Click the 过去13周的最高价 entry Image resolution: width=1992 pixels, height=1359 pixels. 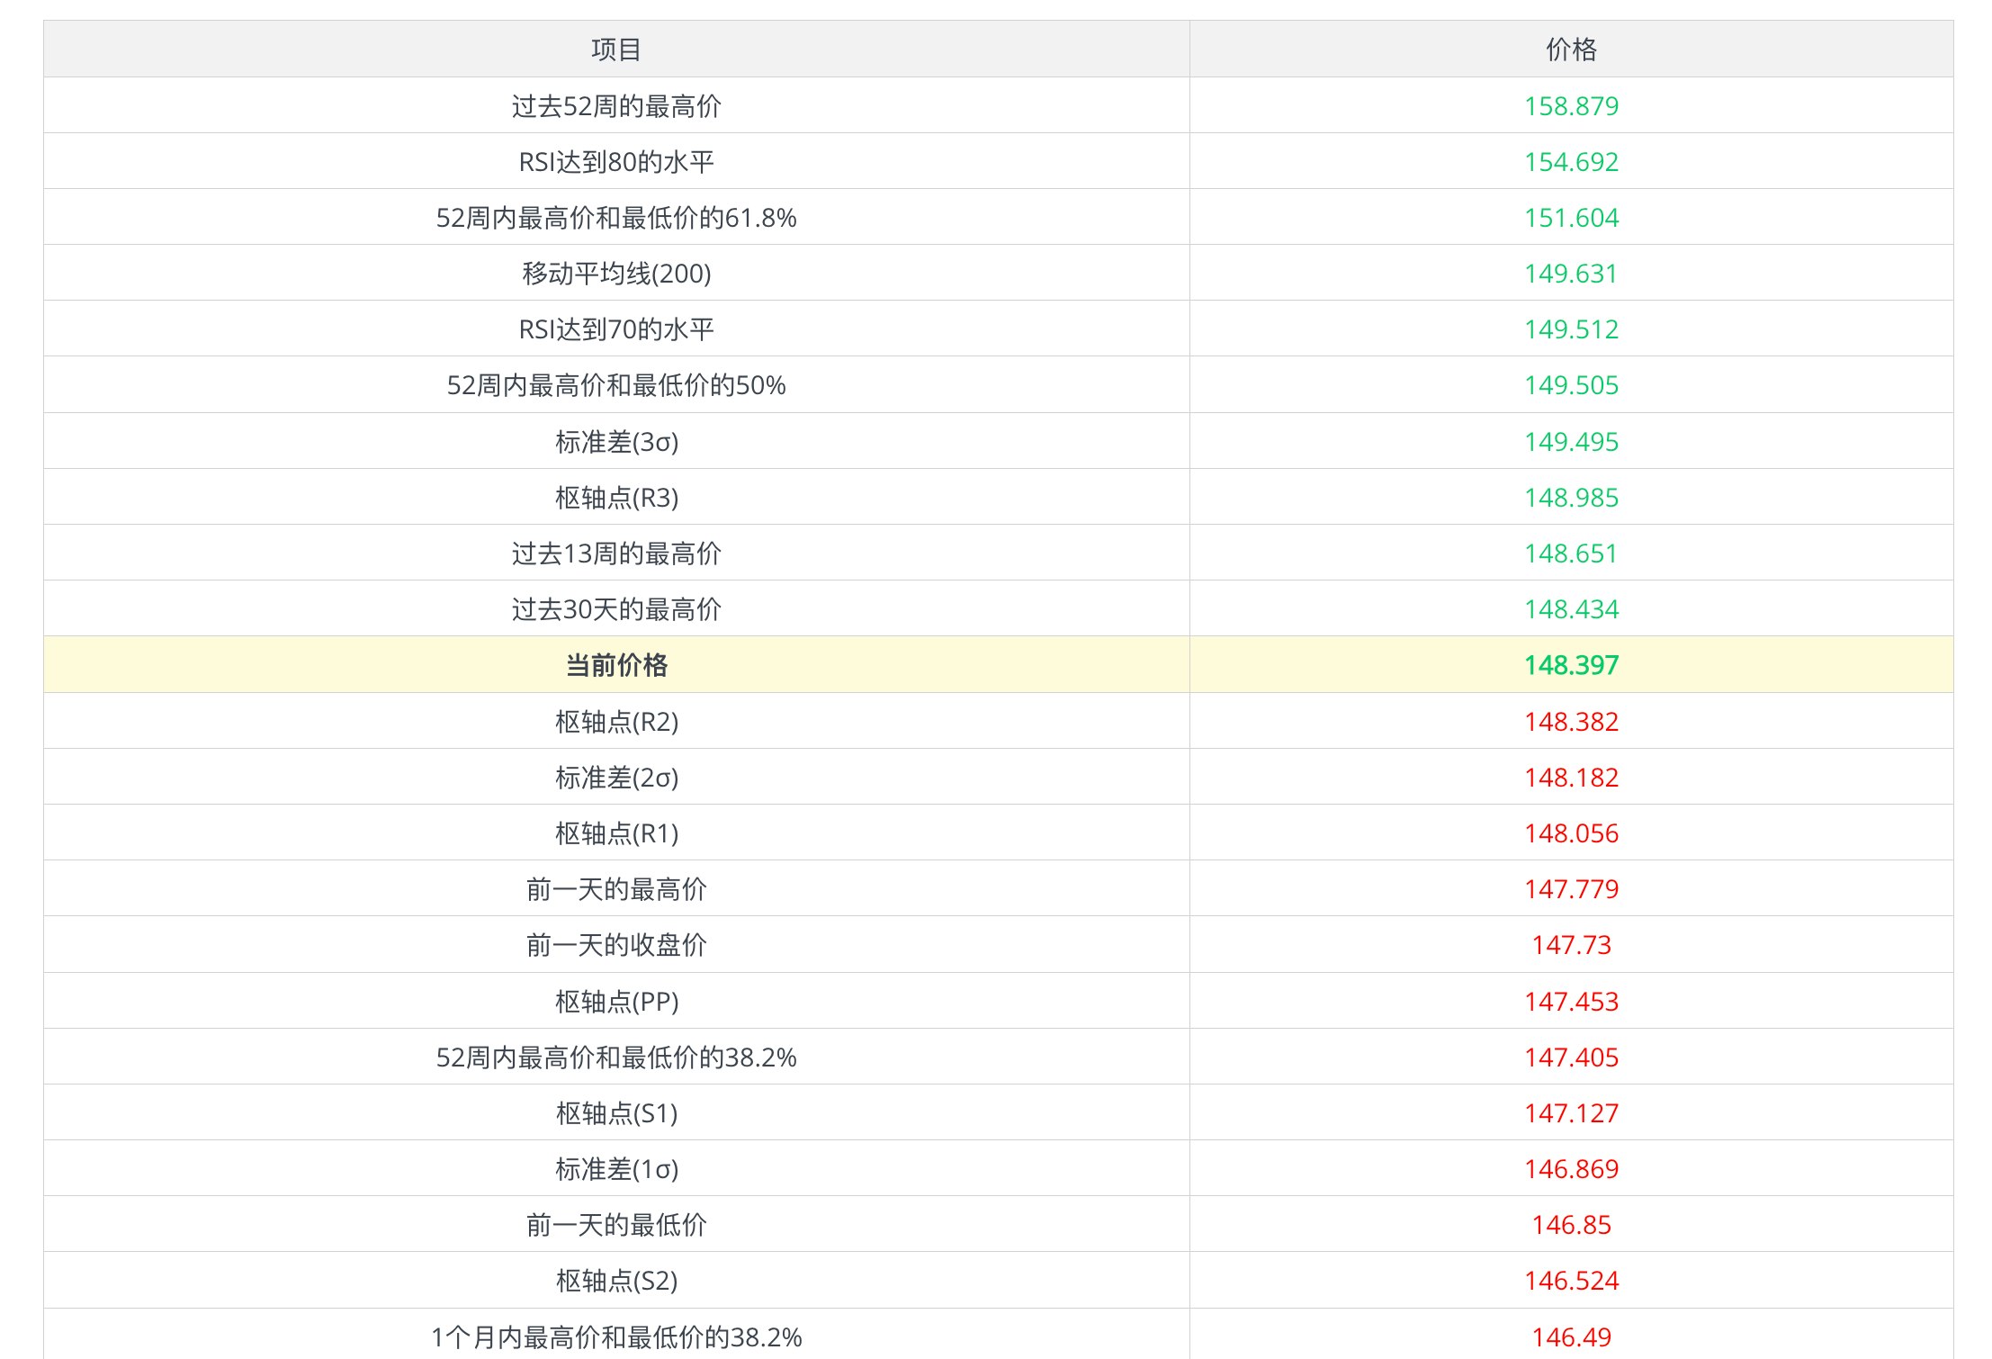[x=618, y=553]
